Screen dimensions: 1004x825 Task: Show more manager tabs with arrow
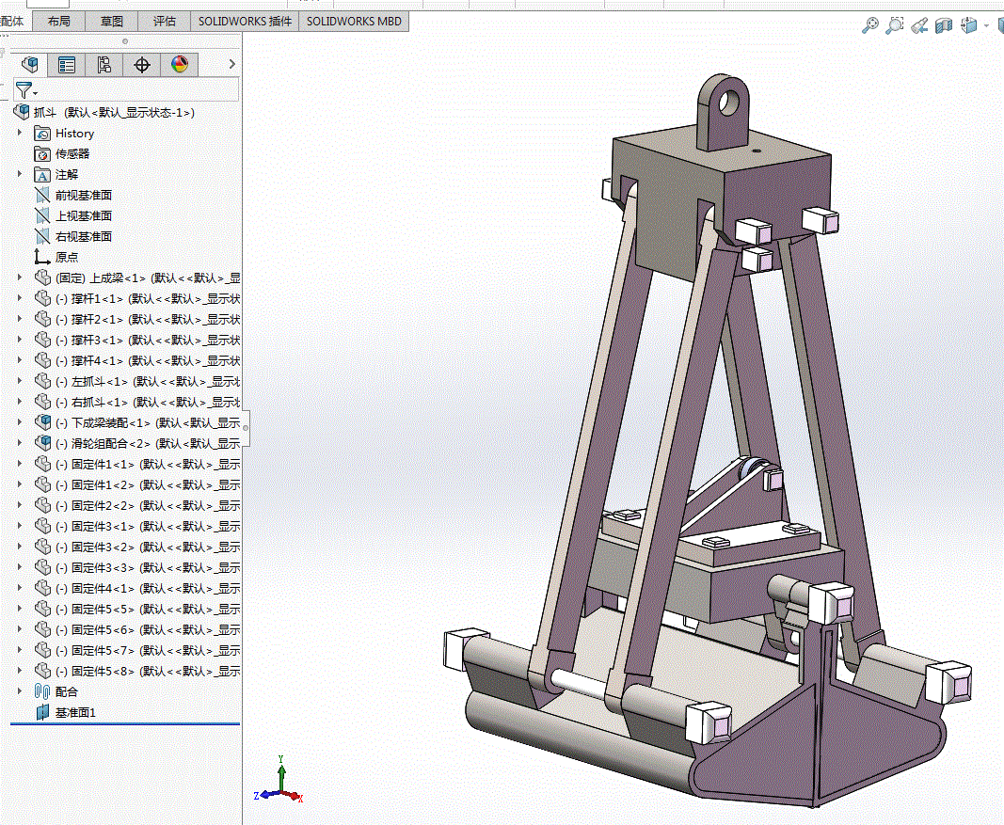pyautogui.click(x=231, y=65)
